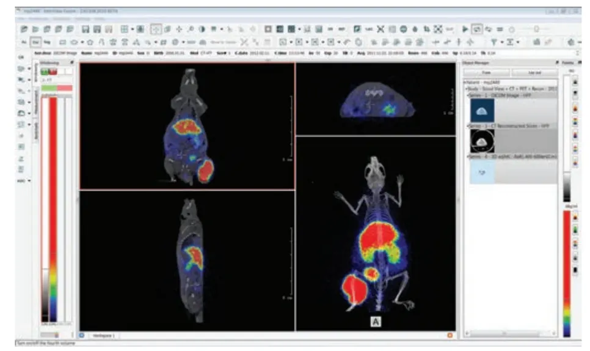
Task: Pin the Windowing panel with pin icon
Action: (x=72, y=62)
